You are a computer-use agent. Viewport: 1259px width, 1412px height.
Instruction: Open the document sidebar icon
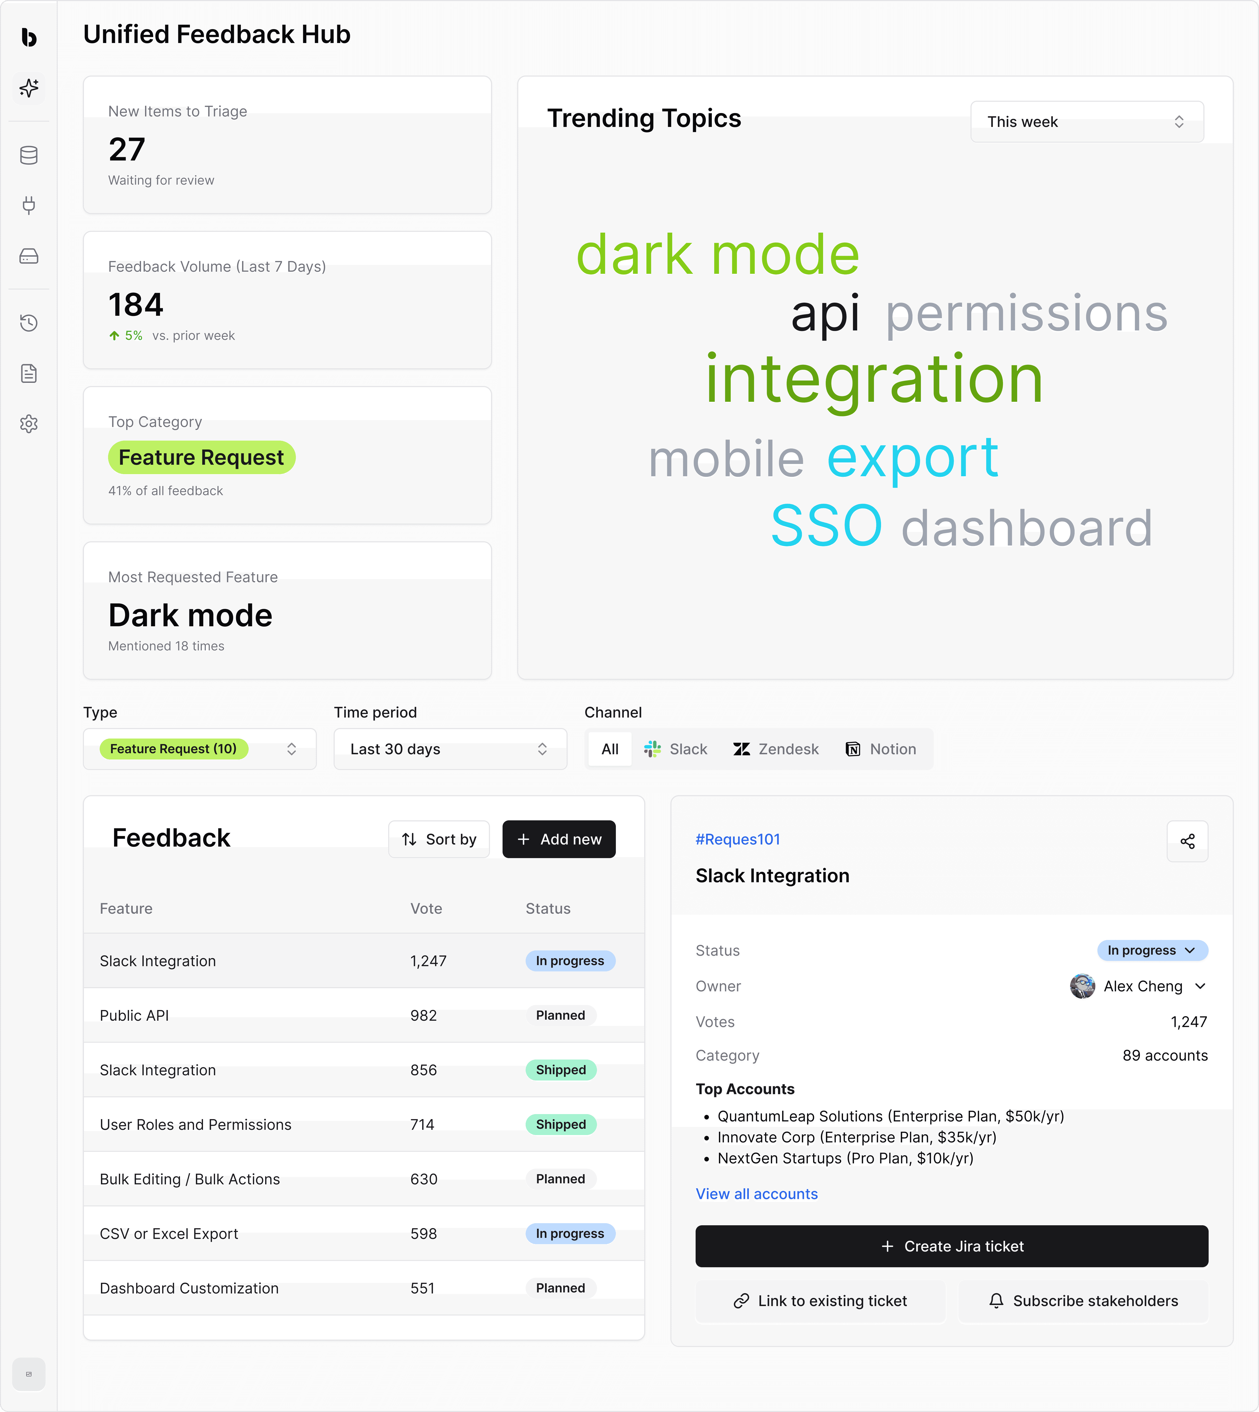[x=28, y=373]
